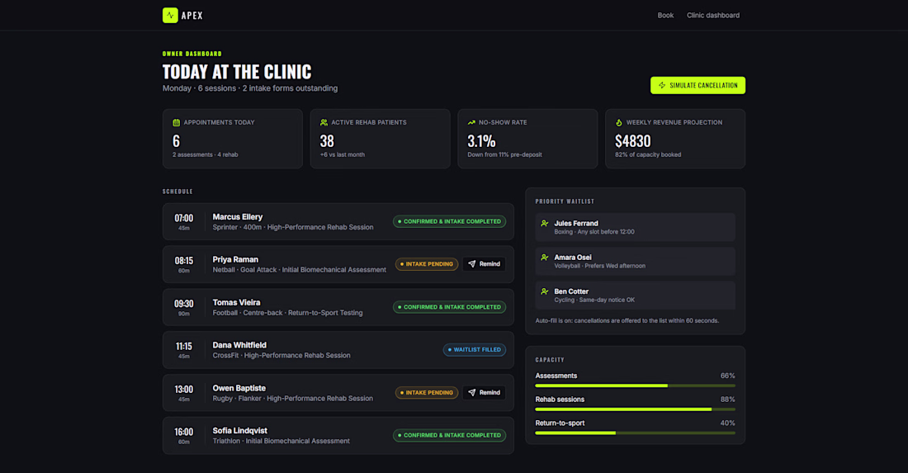Click the 66% Assessments capacity value

(x=727, y=376)
